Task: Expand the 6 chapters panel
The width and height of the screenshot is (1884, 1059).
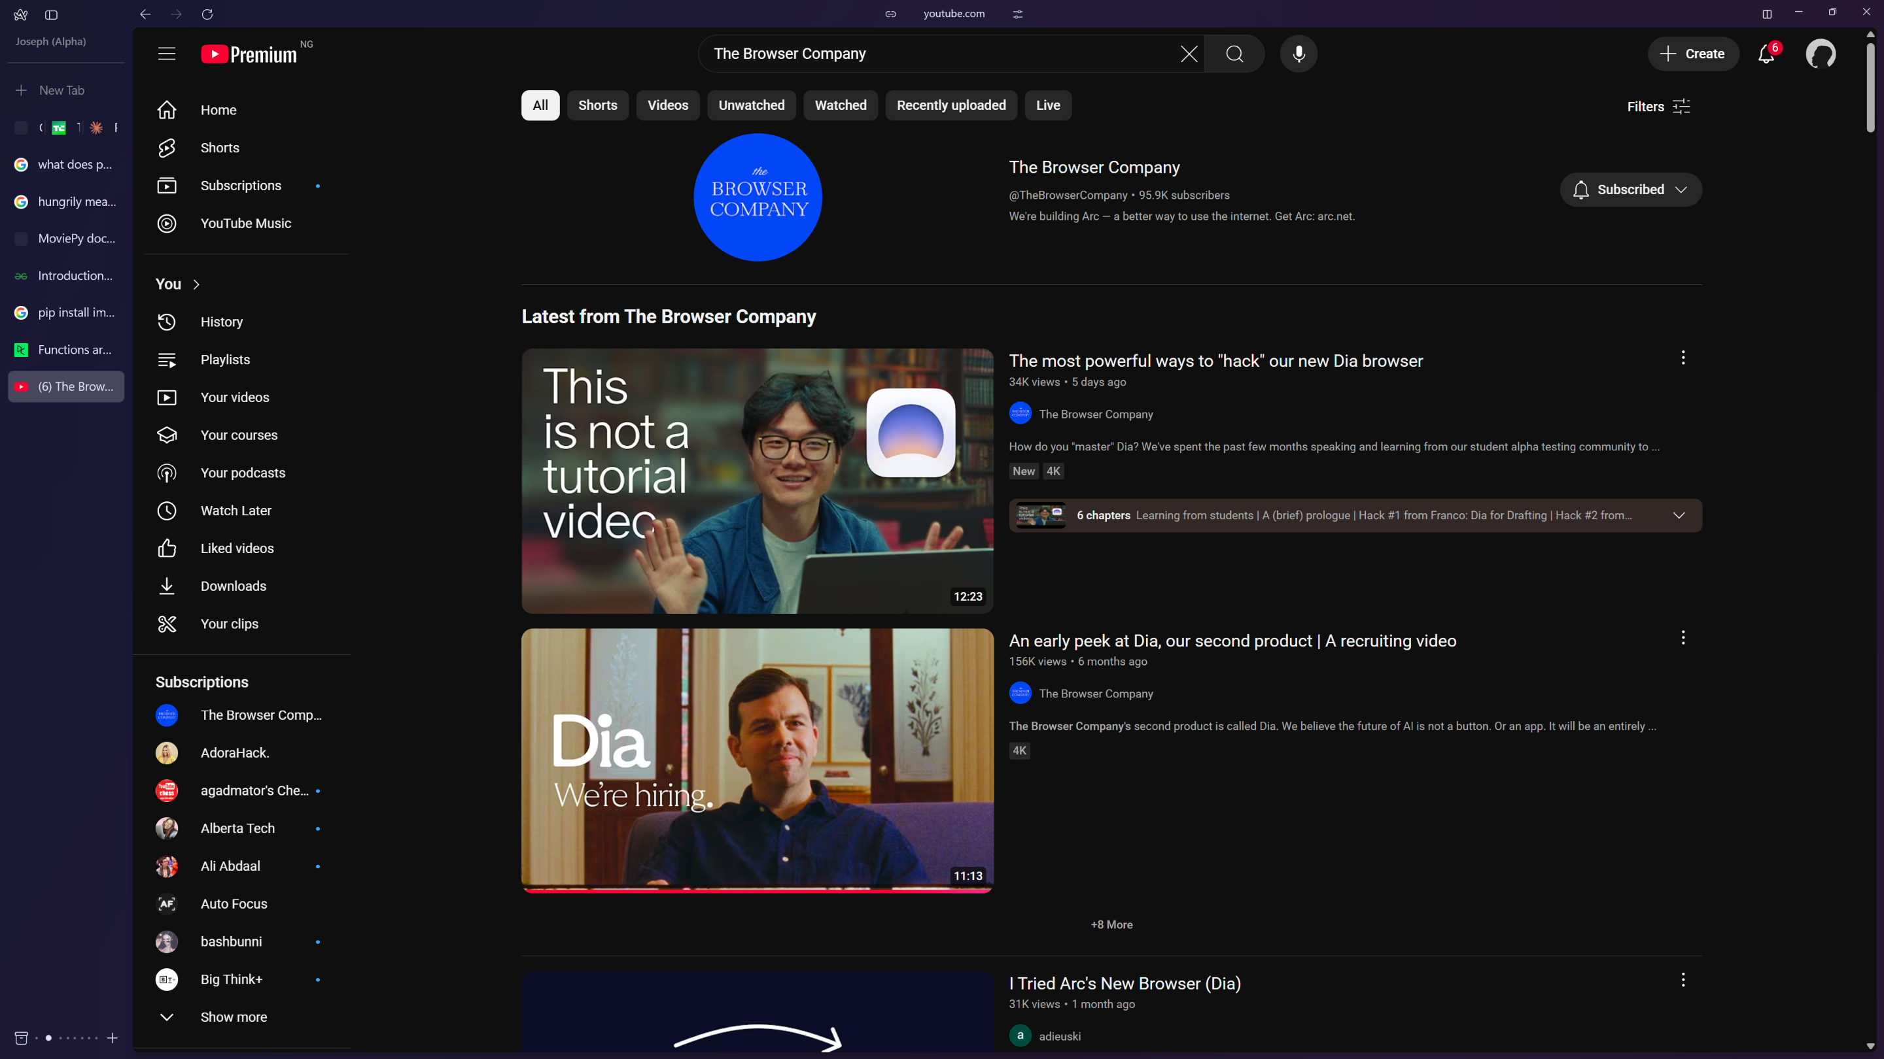Action: coord(1679,515)
